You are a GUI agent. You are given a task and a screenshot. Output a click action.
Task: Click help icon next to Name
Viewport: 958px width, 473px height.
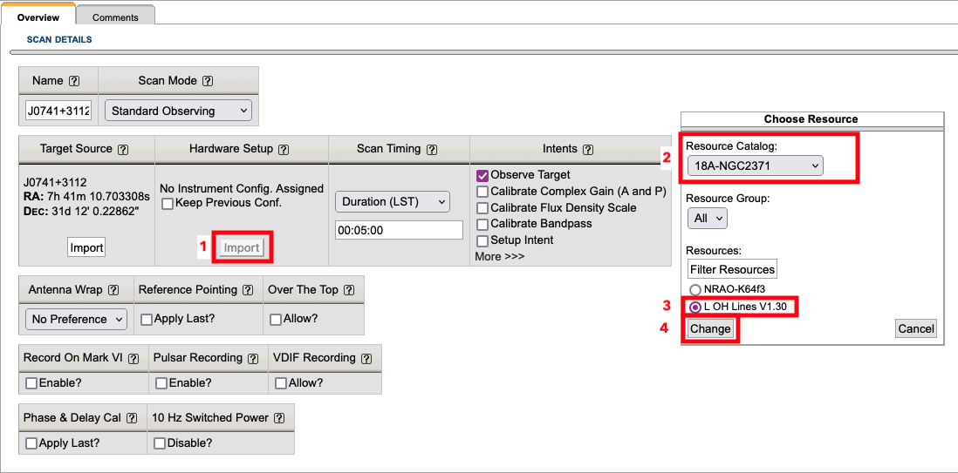pos(74,81)
